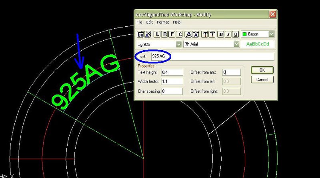Close the ArcAlignedText Workshop dialog
The image size is (320, 178).
[x=273, y=14]
